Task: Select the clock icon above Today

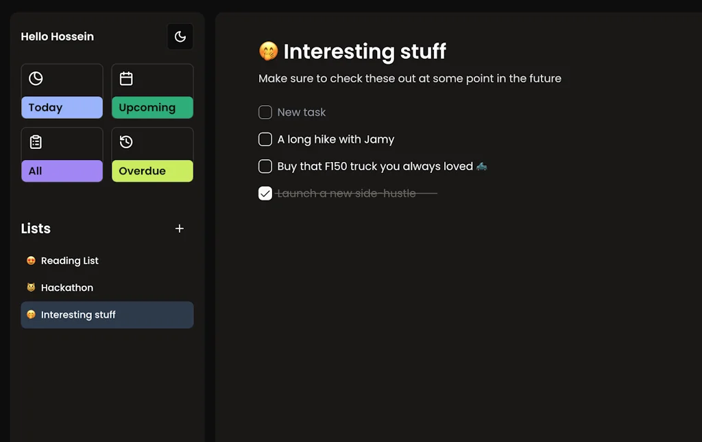Action: [34, 78]
